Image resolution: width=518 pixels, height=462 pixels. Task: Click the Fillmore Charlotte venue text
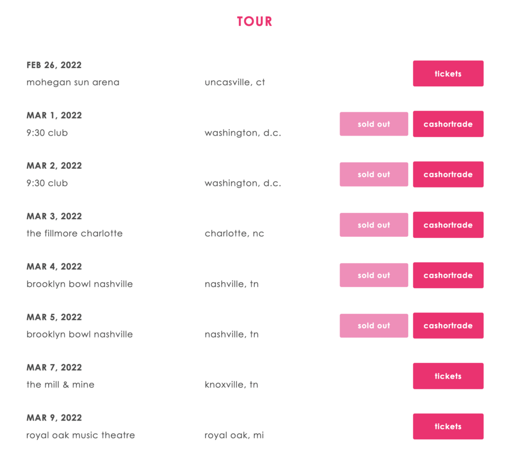tap(74, 233)
